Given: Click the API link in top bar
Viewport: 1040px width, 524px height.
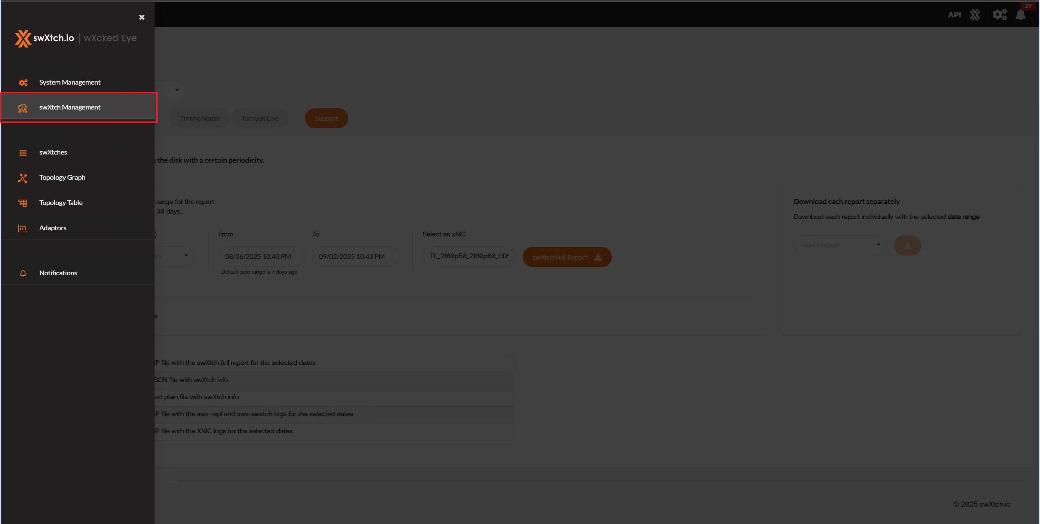Looking at the screenshot, I should pyautogui.click(x=954, y=15).
